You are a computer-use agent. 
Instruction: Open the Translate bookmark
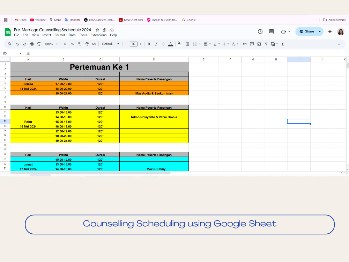pos(73,20)
